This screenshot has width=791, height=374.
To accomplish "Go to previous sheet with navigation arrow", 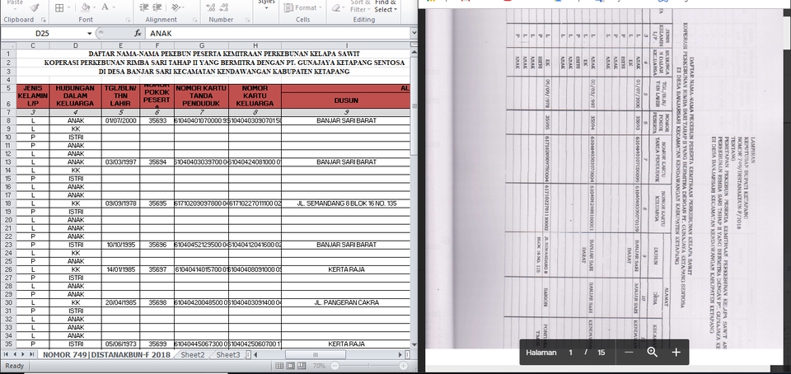I will point(15,355).
